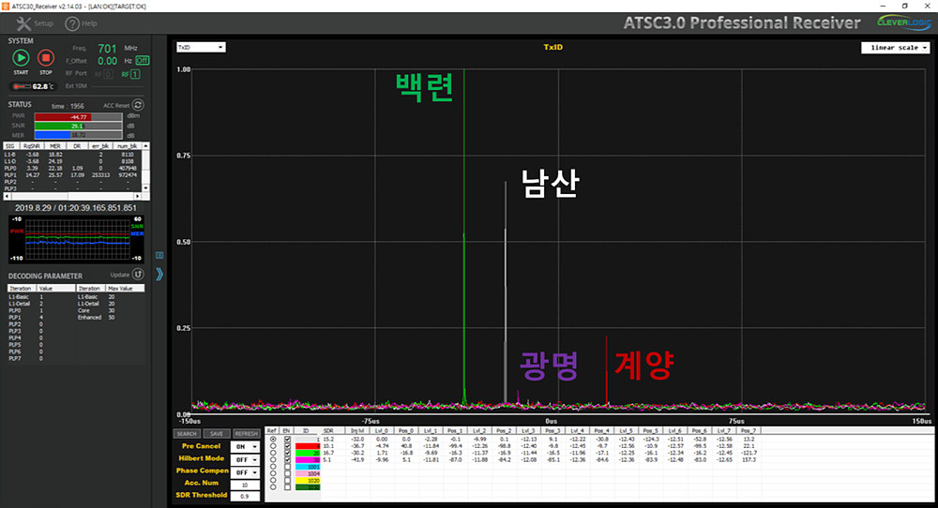Uncheck the EN checkbox for ID 30
This screenshot has width=938, height=508.
[288, 459]
